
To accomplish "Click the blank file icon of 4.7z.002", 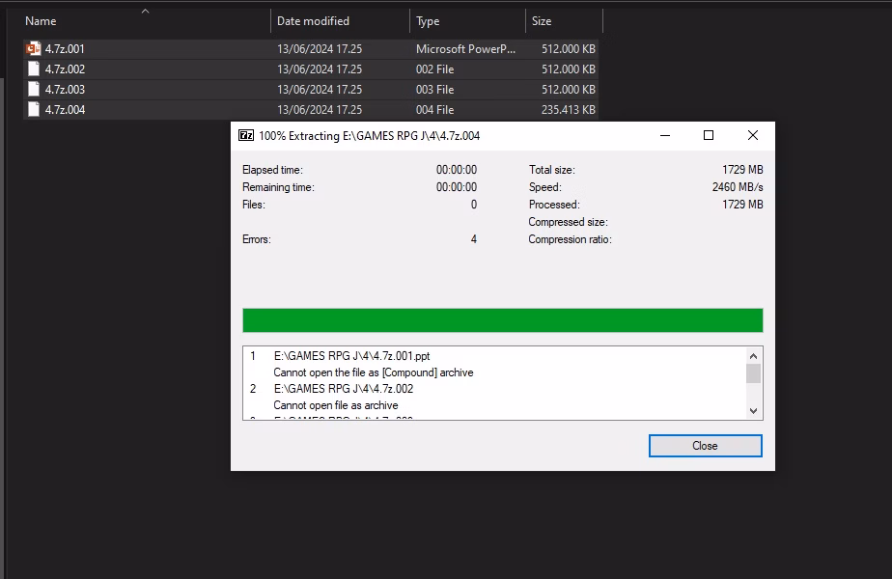I will pyautogui.click(x=34, y=69).
